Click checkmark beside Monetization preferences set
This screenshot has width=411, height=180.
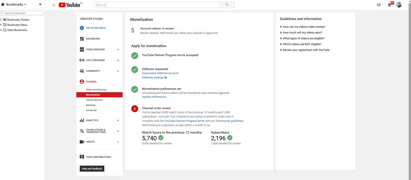pos(135,89)
